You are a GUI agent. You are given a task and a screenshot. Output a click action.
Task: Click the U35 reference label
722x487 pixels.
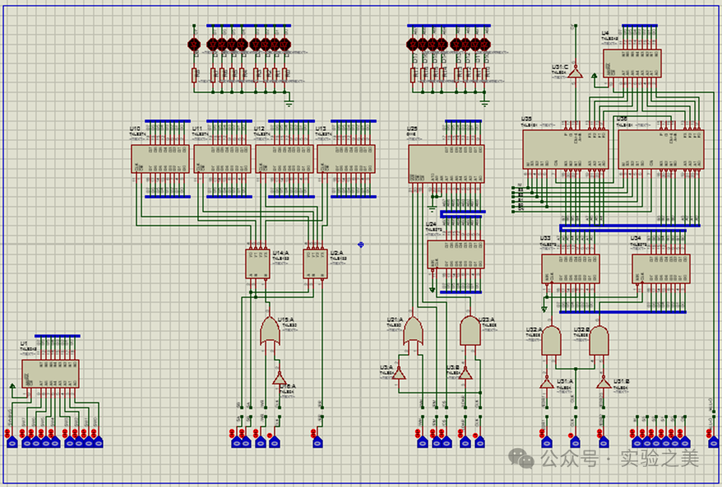point(526,119)
